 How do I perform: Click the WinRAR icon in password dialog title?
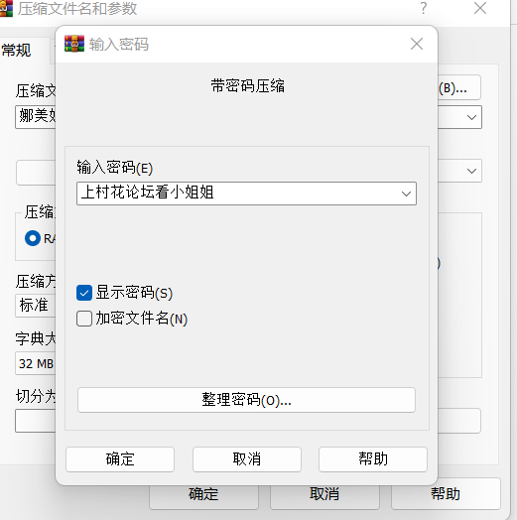[x=74, y=44]
